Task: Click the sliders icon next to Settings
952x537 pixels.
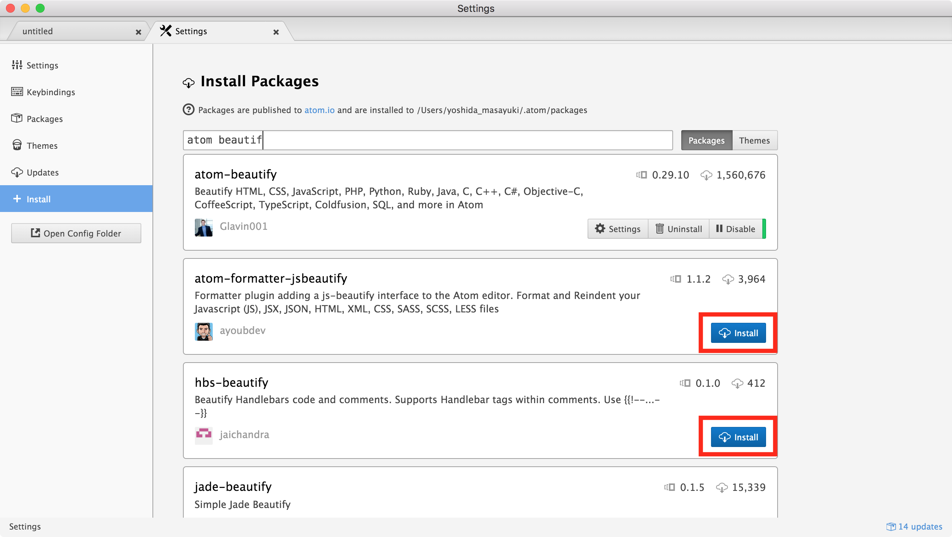Action: point(17,65)
